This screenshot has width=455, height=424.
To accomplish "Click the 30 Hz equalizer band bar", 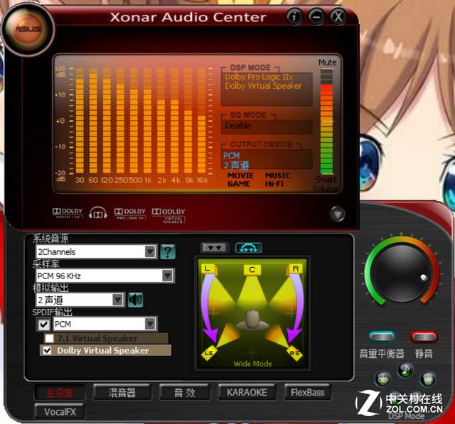I will [80, 121].
